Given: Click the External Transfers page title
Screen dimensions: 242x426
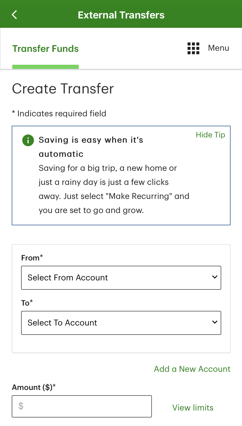Looking at the screenshot, I should click(x=121, y=15).
